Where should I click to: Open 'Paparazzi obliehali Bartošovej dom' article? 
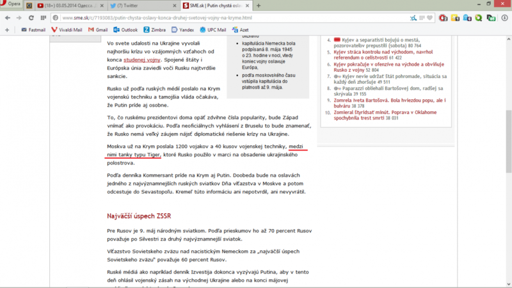pyautogui.click(x=388, y=91)
